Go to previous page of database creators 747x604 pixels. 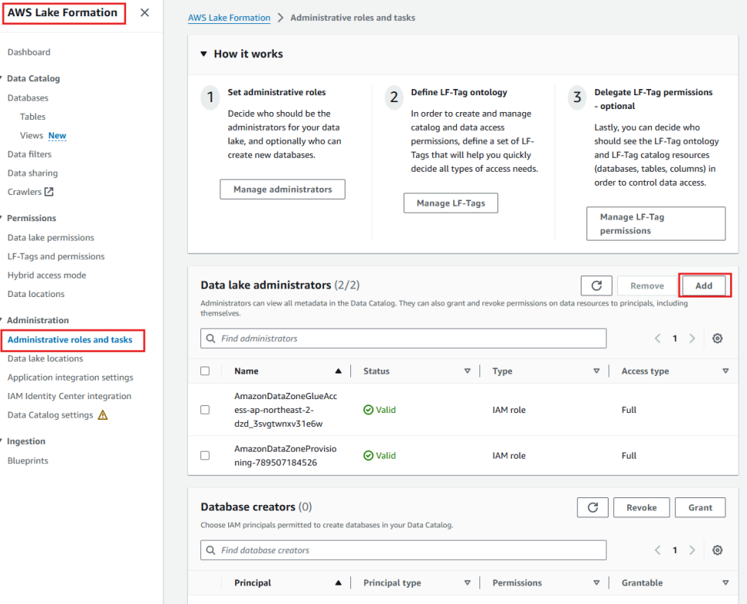point(657,550)
